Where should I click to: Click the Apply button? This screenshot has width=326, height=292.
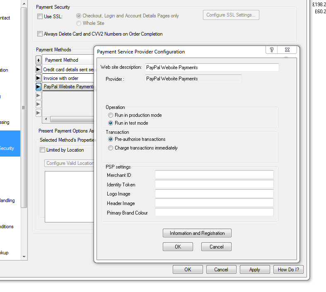pos(254,270)
